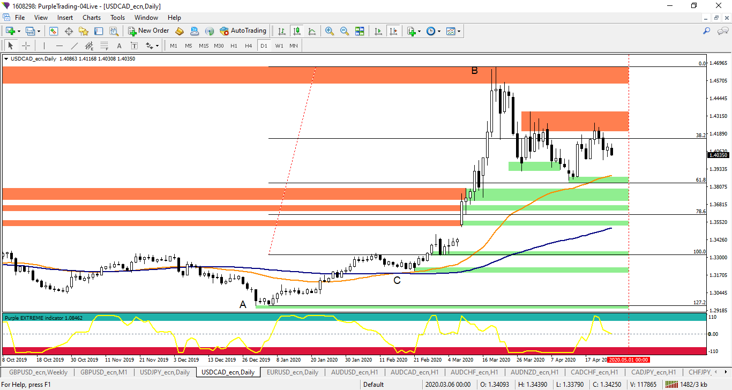This screenshot has height=390, width=732.
Task: Click the magnifier search icon
Action: click(x=706, y=31)
